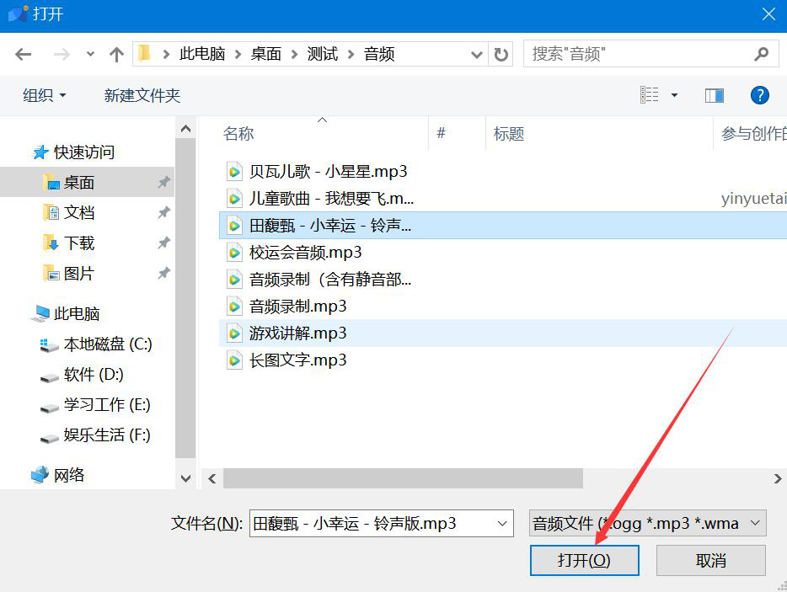Screen dimensions: 787x592
Task: Click the pin icon beside 桌面
Action: (x=163, y=182)
